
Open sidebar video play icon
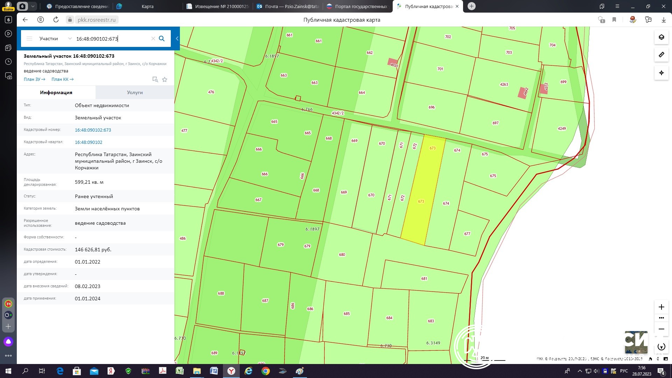(x=8, y=34)
